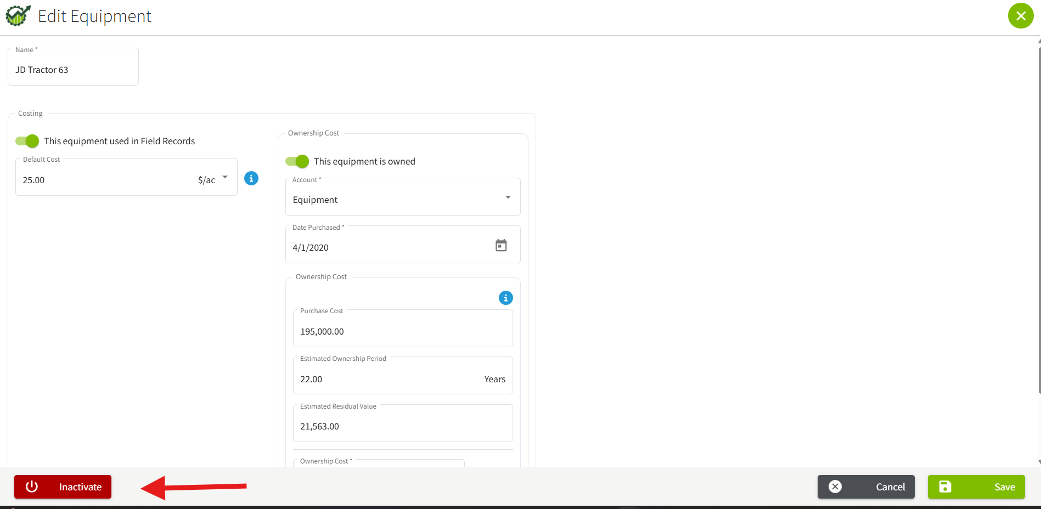Click the Inactivate button
Viewport: 1041px width, 509px height.
click(63, 487)
